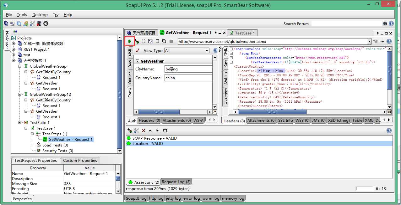
Task: Open help icon next to Search Forum
Action: point(391,23)
